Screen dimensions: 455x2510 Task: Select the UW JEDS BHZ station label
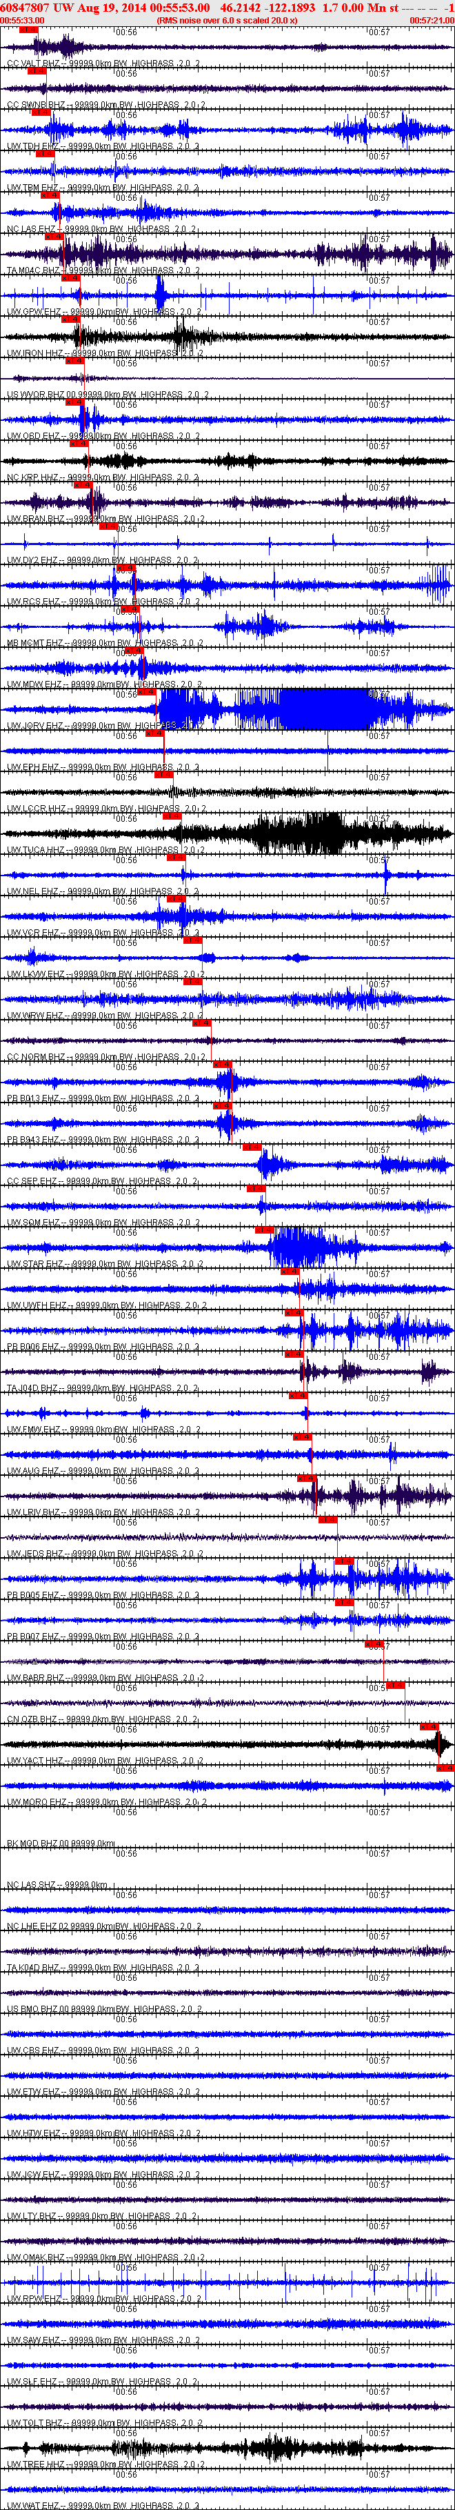104,1554
